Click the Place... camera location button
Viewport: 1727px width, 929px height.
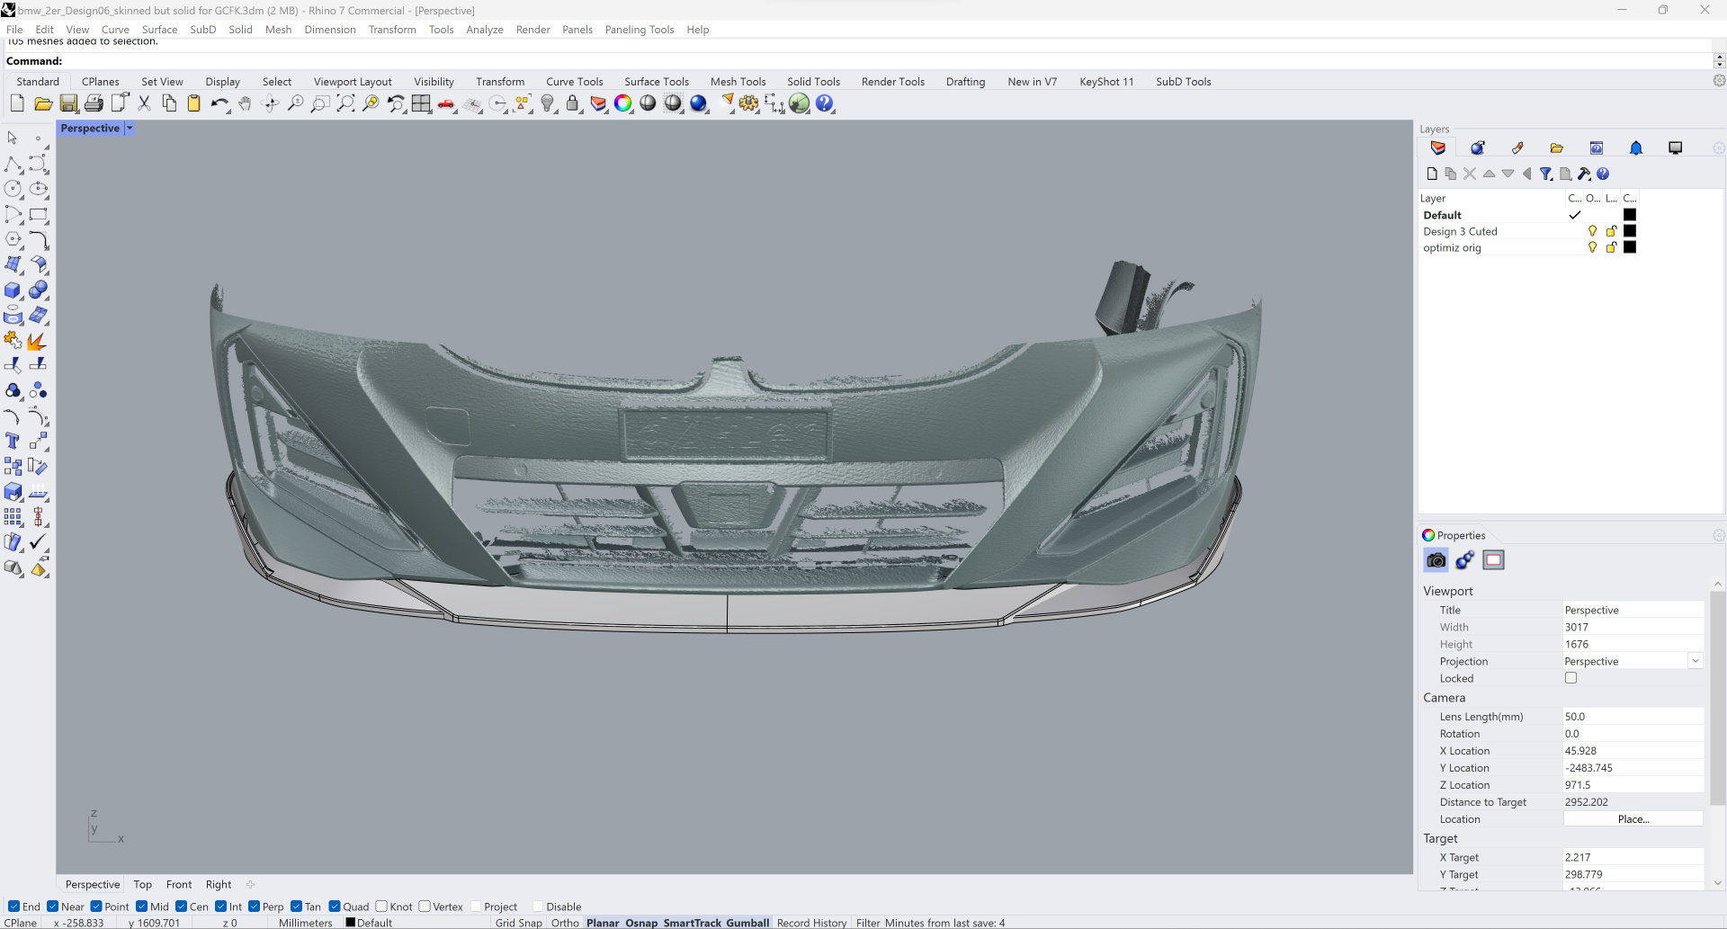coord(1633,819)
